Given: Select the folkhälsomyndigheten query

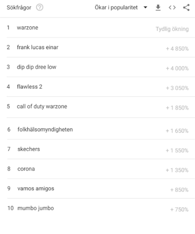Looking at the screenshot, I should (x=45, y=130).
